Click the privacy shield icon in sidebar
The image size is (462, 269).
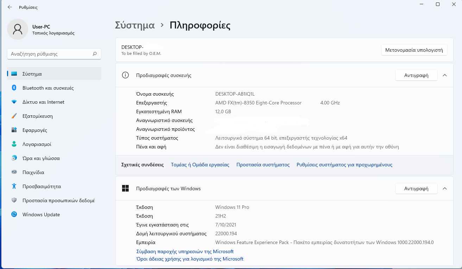pyautogui.click(x=14, y=200)
